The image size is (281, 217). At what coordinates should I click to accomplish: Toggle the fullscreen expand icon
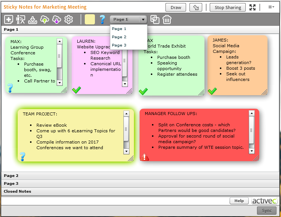[x=252, y=7]
